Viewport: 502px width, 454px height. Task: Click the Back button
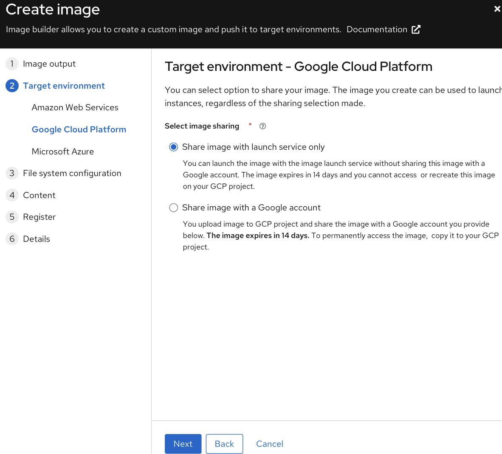[x=224, y=444]
